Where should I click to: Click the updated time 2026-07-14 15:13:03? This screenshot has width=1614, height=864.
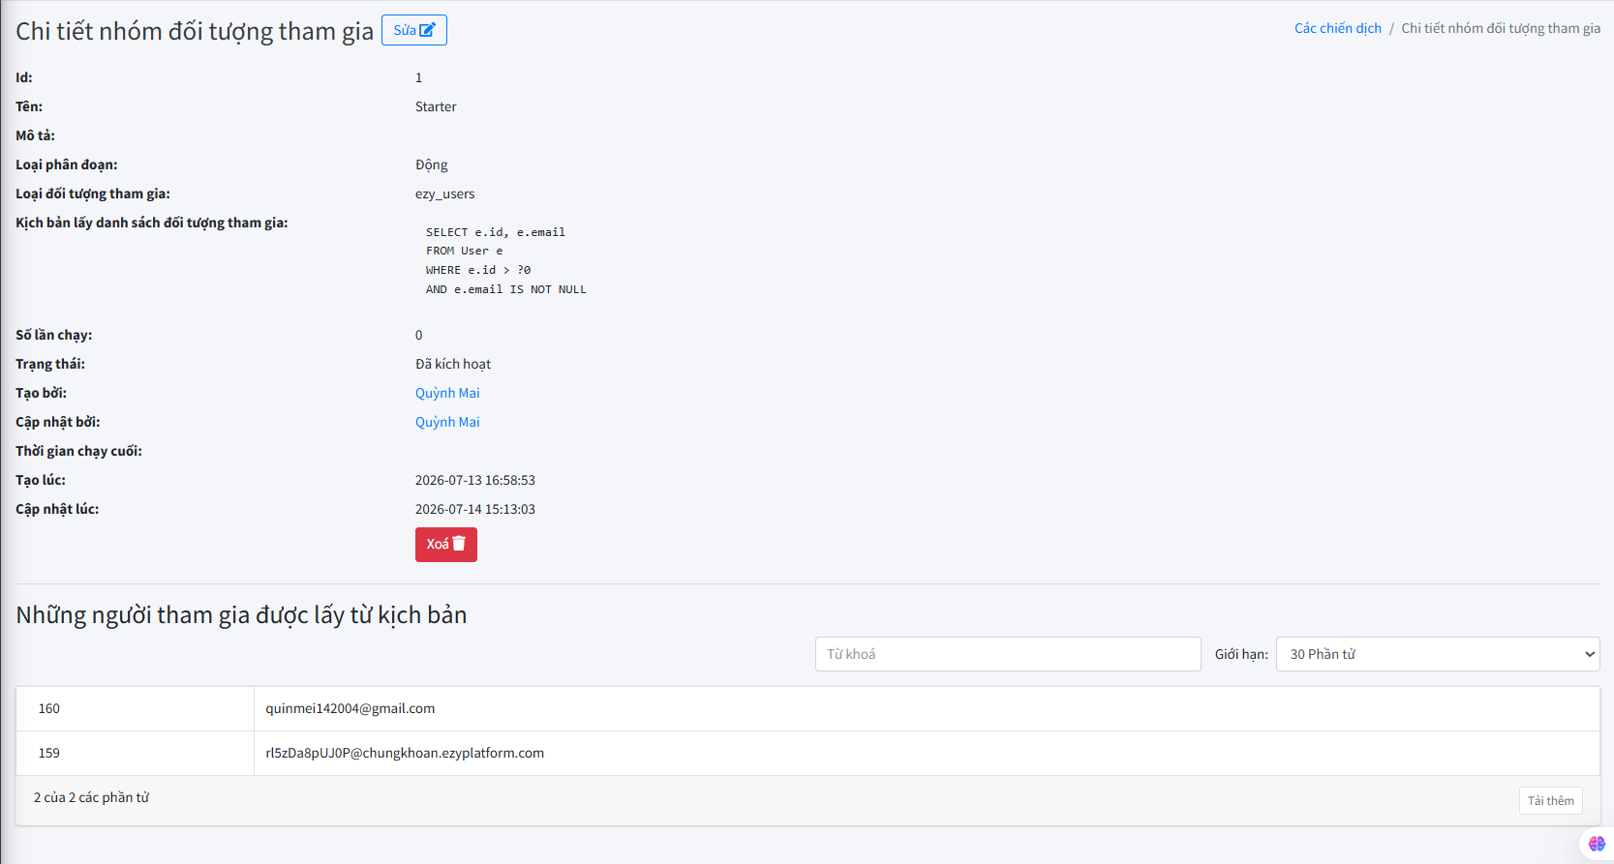tap(475, 509)
